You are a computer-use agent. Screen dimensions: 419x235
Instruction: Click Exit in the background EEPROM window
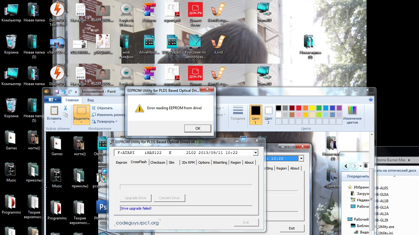[292, 228]
